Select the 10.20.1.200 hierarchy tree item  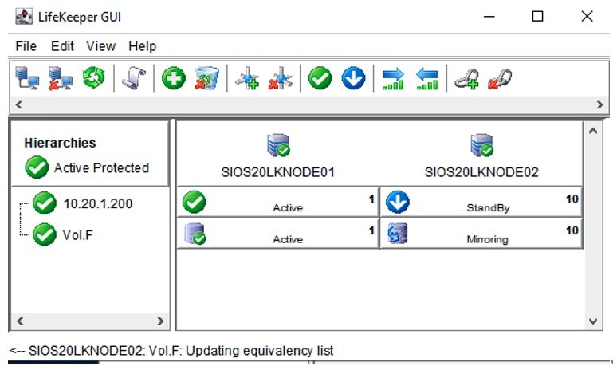coord(98,203)
